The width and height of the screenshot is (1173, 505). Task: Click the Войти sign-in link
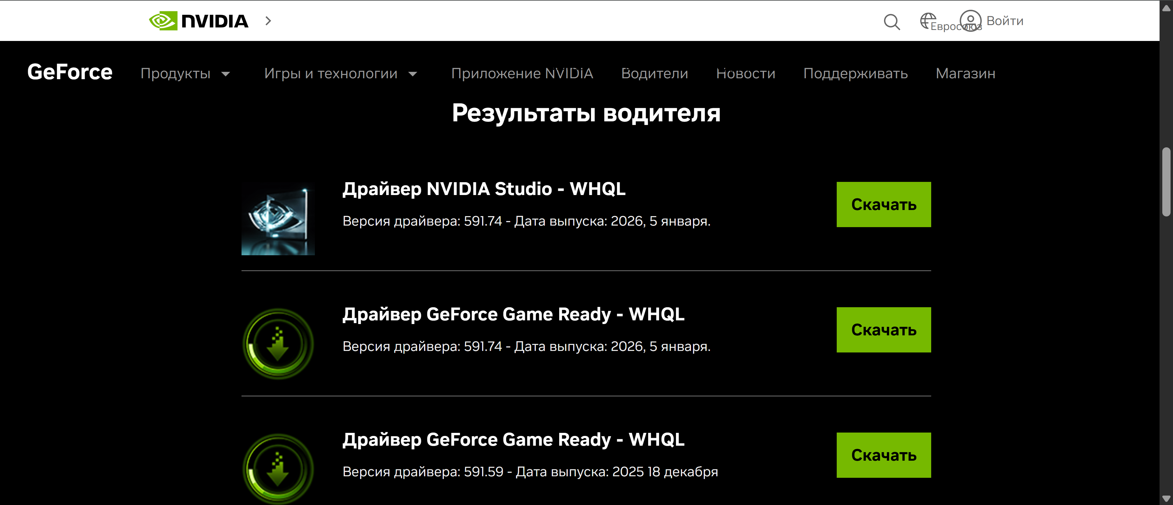click(x=1005, y=21)
